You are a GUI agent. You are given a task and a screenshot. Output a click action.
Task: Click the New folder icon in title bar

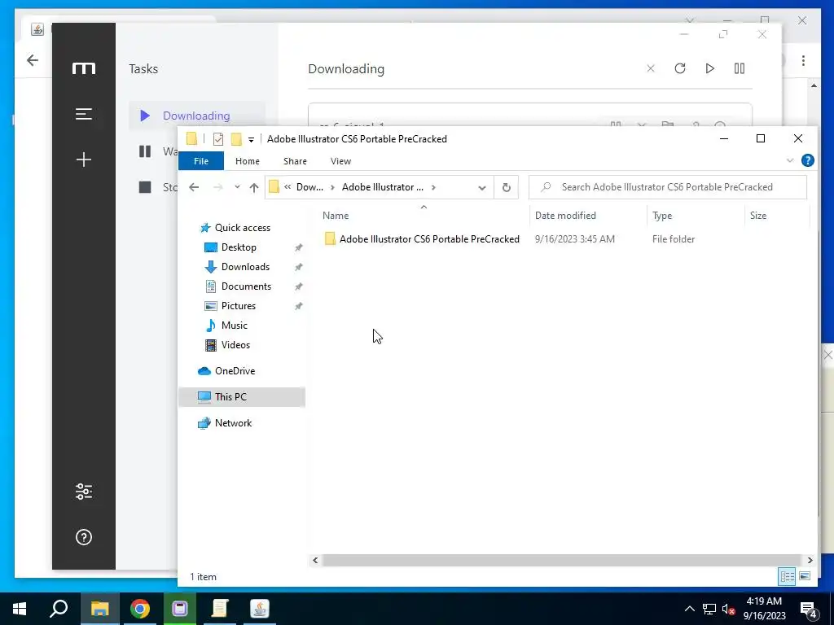tap(236, 139)
